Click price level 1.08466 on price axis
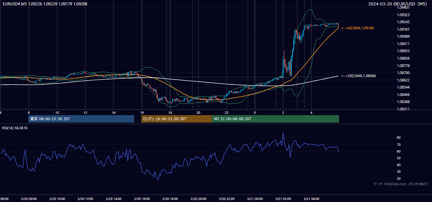Screen dimensions: 432x202 [403, 95]
